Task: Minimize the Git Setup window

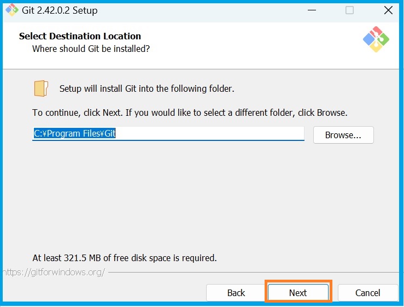Action: [x=312, y=10]
